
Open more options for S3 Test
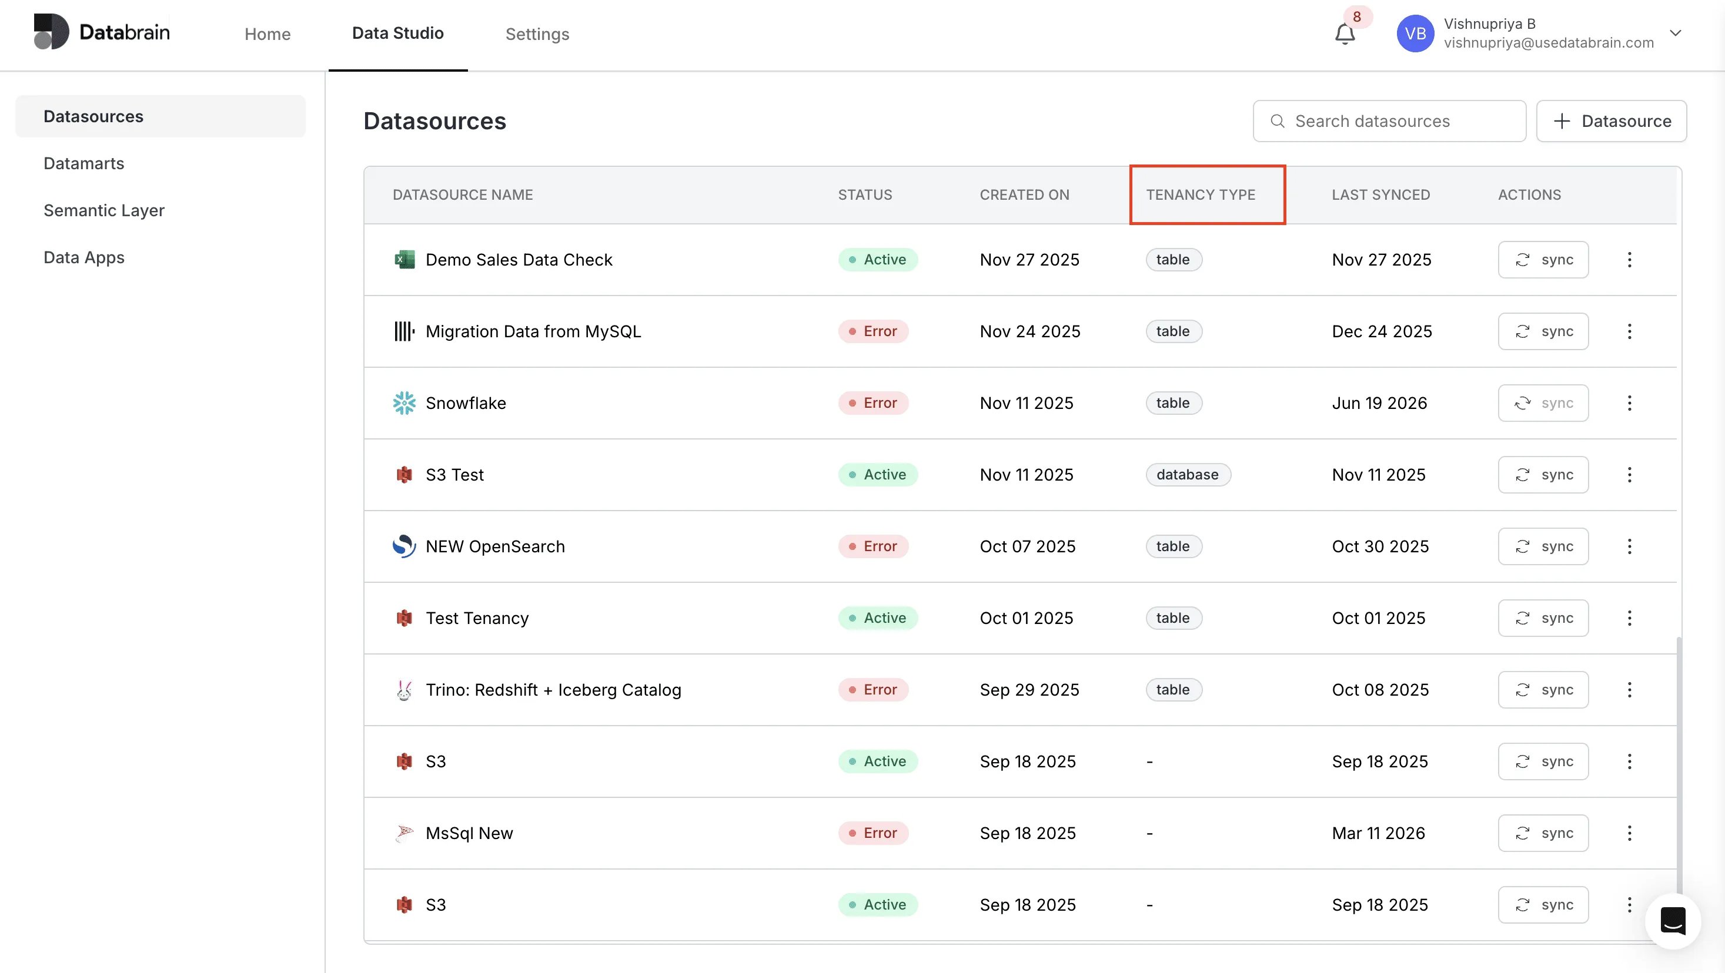(x=1629, y=474)
